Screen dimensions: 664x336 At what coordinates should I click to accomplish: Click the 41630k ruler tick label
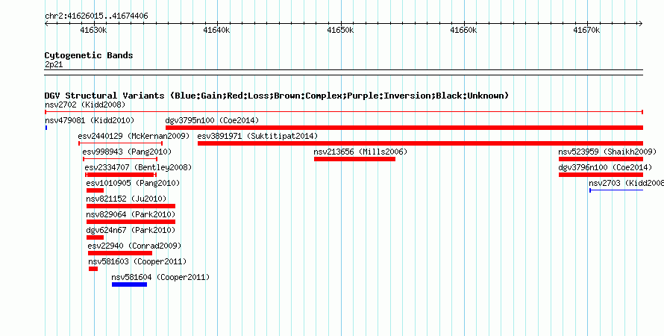93,30
